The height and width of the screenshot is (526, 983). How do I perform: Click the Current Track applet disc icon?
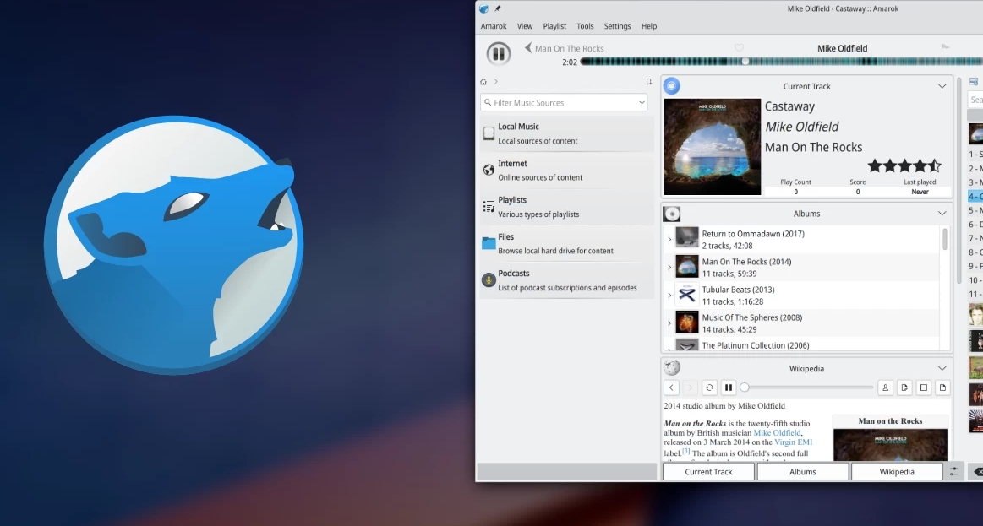[671, 86]
